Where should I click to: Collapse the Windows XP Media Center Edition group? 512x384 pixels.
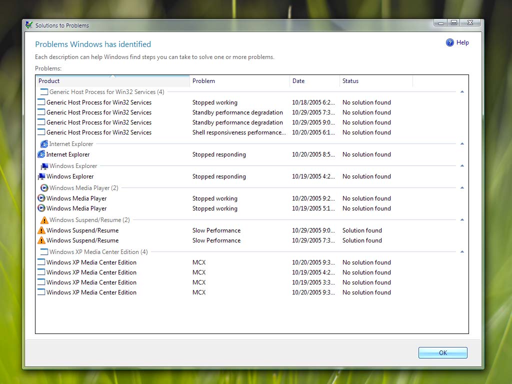click(x=462, y=251)
